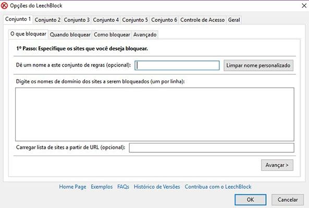The height and width of the screenshot is (208, 309).
Task: Open the Conjunto 3 tab
Action: 77,20
